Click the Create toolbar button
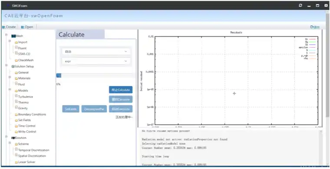Screen dimensions: 330x169 (9, 27)
